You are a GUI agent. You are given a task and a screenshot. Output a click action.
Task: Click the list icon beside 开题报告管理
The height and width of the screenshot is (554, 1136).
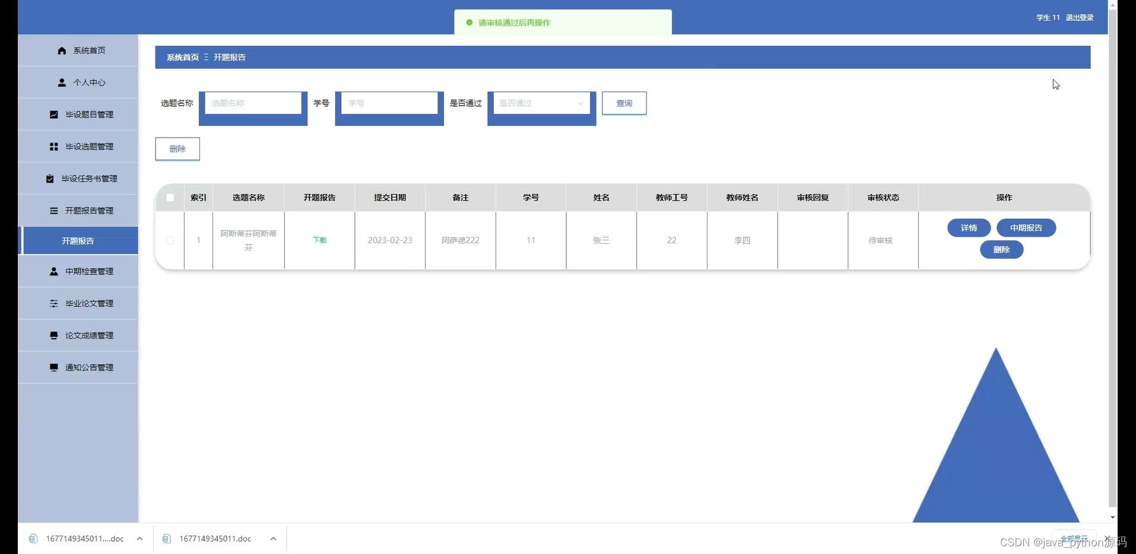coord(54,211)
